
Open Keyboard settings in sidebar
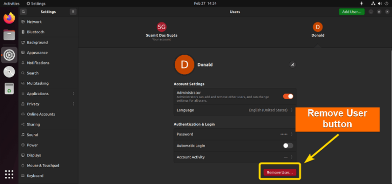coord(48,176)
